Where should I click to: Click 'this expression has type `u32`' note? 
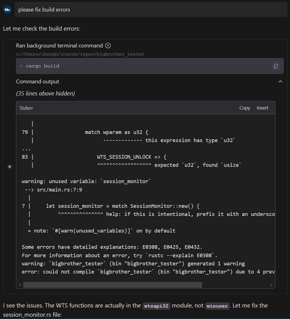pos(190,140)
